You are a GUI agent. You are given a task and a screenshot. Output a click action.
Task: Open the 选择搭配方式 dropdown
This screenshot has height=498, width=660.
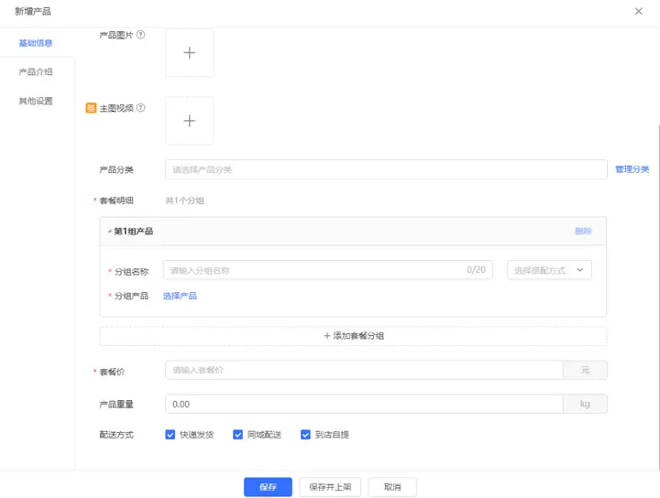tap(549, 270)
